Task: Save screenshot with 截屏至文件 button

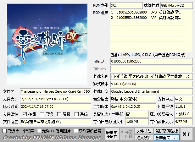Action: coord(166,138)
